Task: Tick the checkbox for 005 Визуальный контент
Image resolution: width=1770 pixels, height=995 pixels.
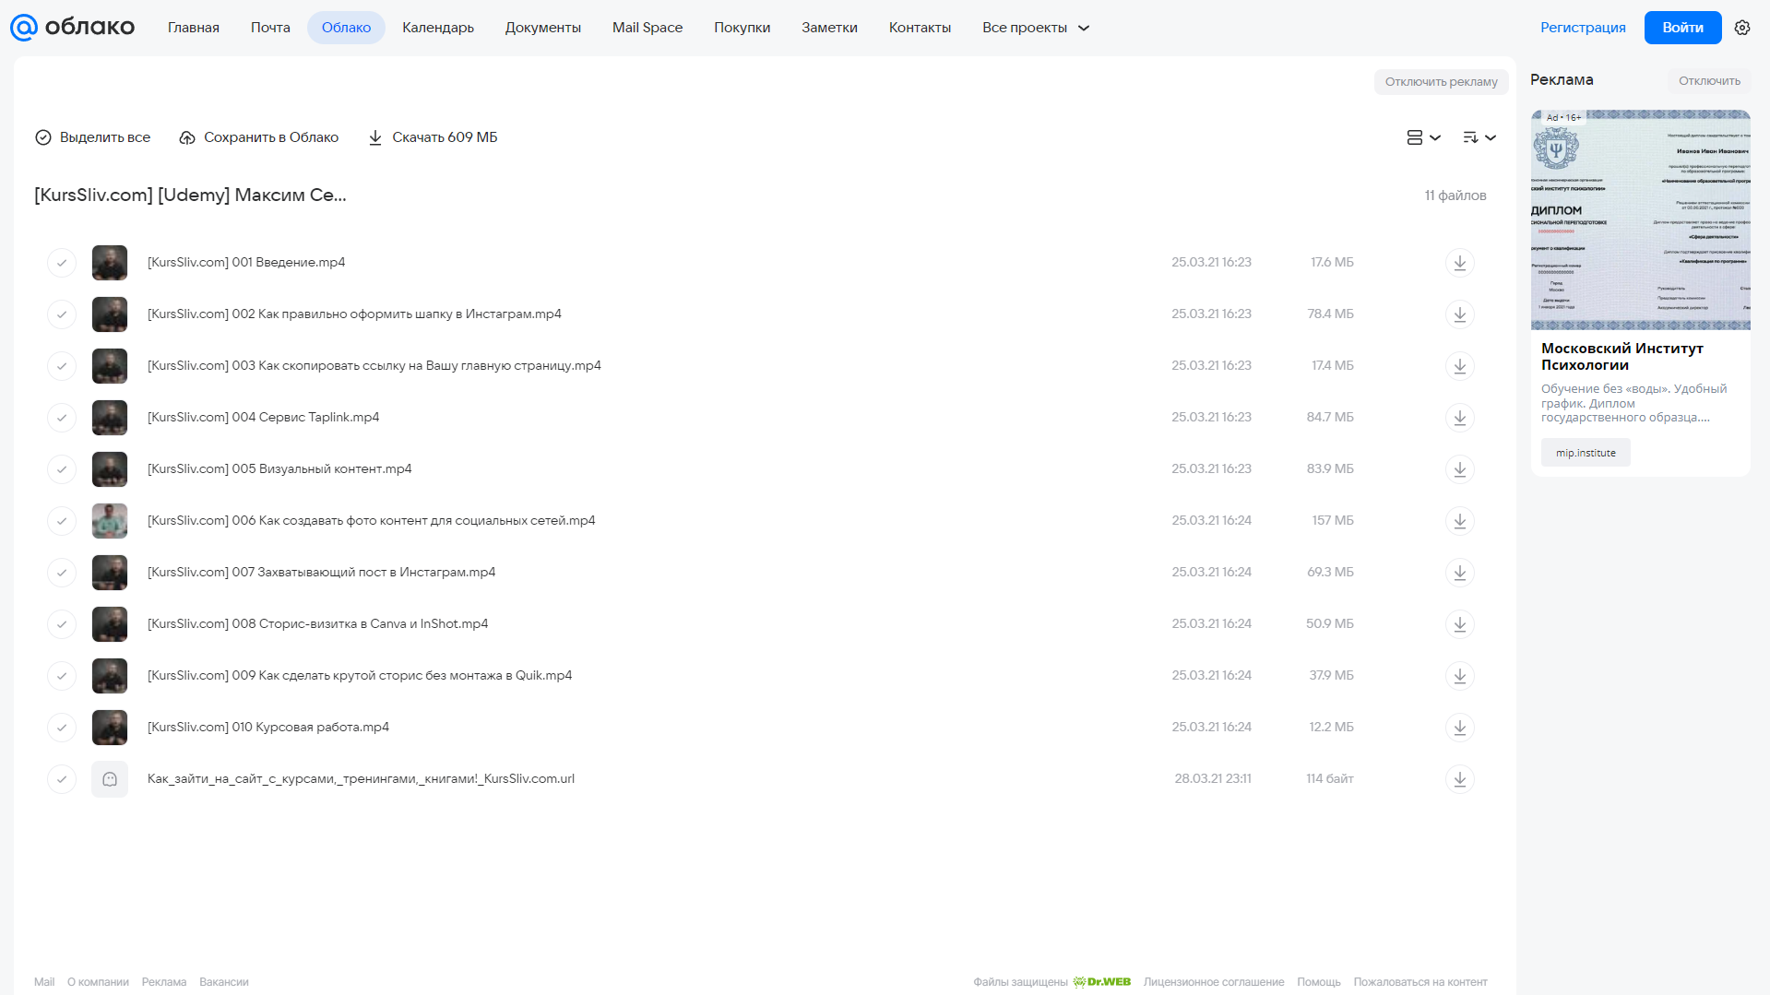Action: (x=62, y=469)
